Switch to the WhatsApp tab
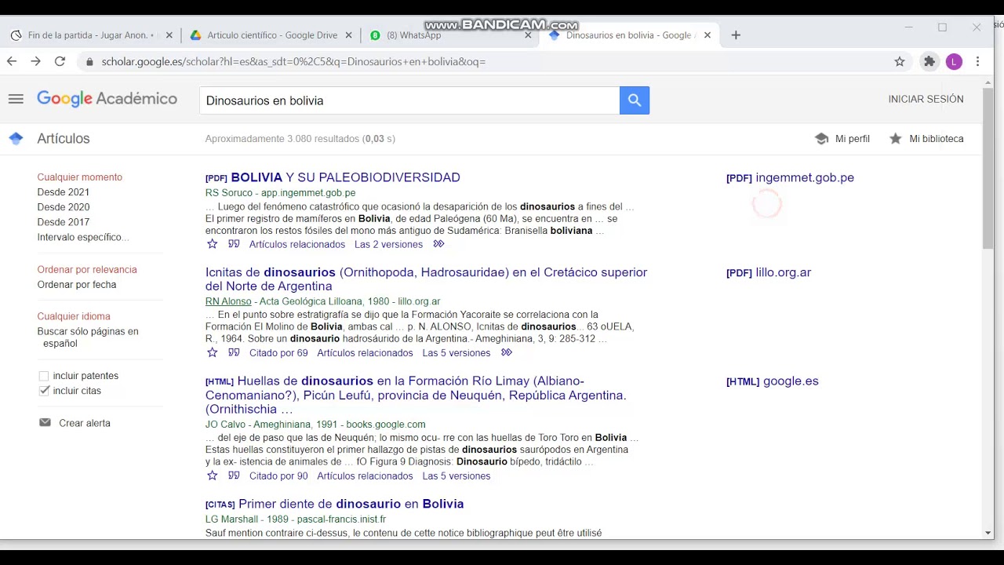 point(449,35)
